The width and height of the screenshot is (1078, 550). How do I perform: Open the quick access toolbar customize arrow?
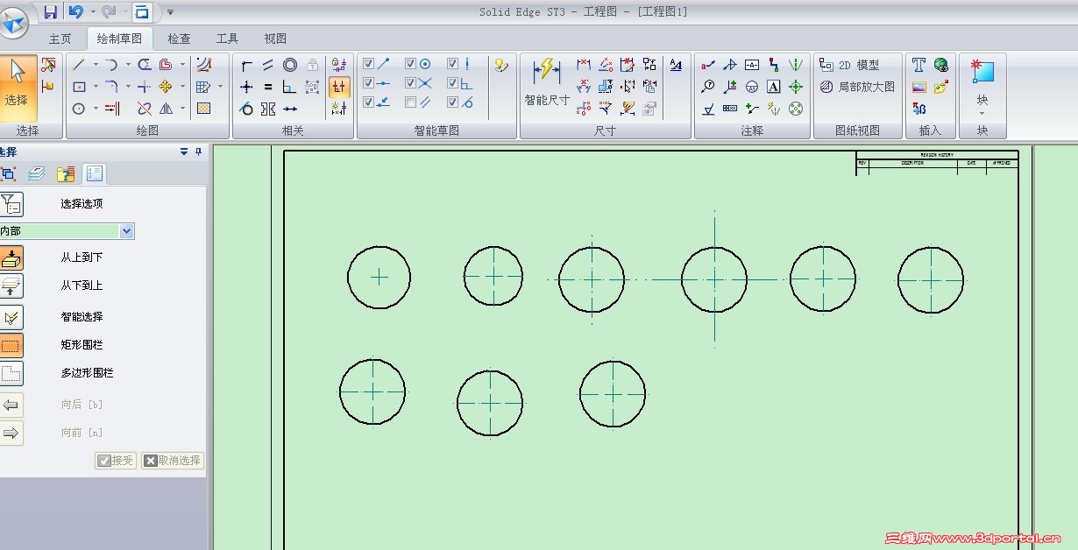170,12
